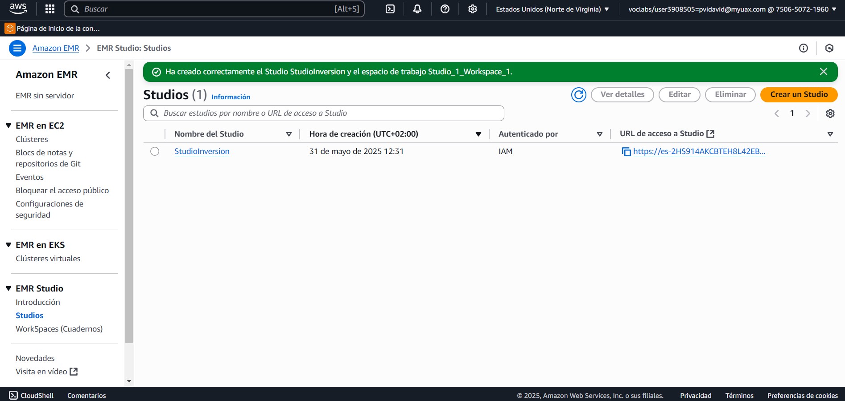This screenshot has height=401, width=845.
Task: Click Eliminar button
Action: (x=730, y=94)
